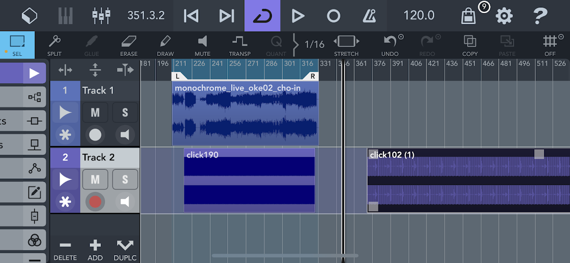Select the click190 clip
The image size is (570, 263).
coord(249,180)
